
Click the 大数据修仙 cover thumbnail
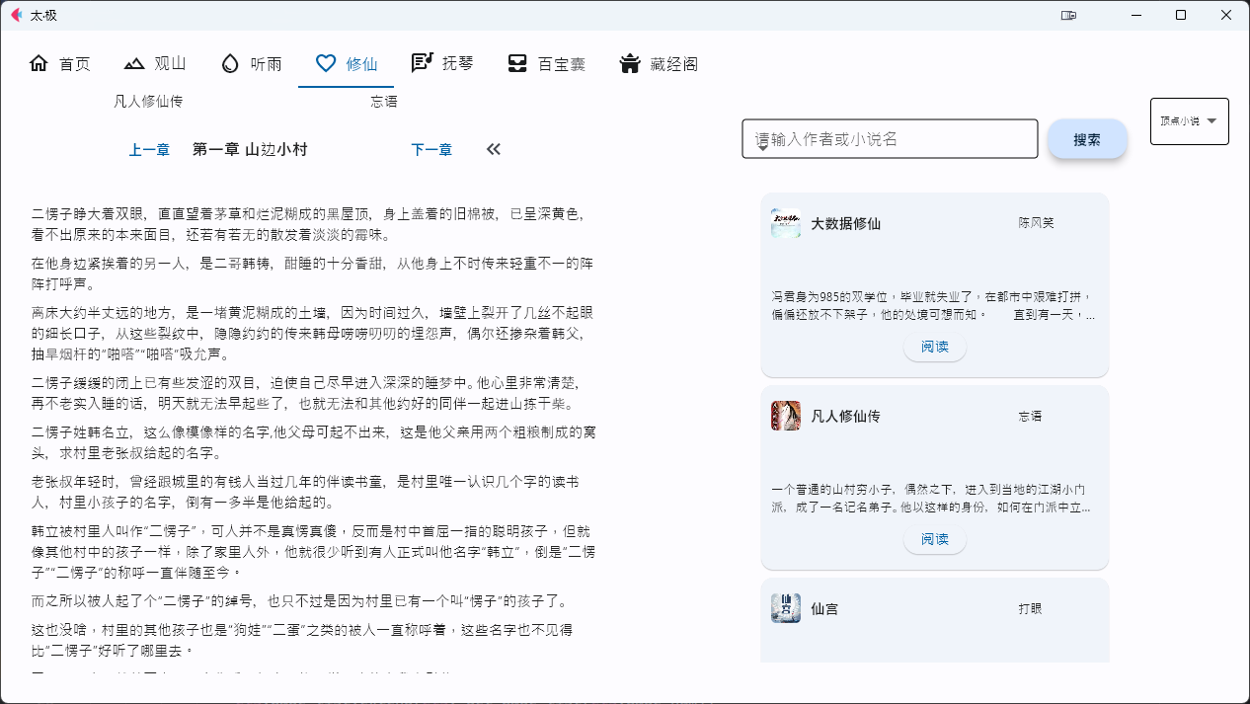[x=785, y=223]
